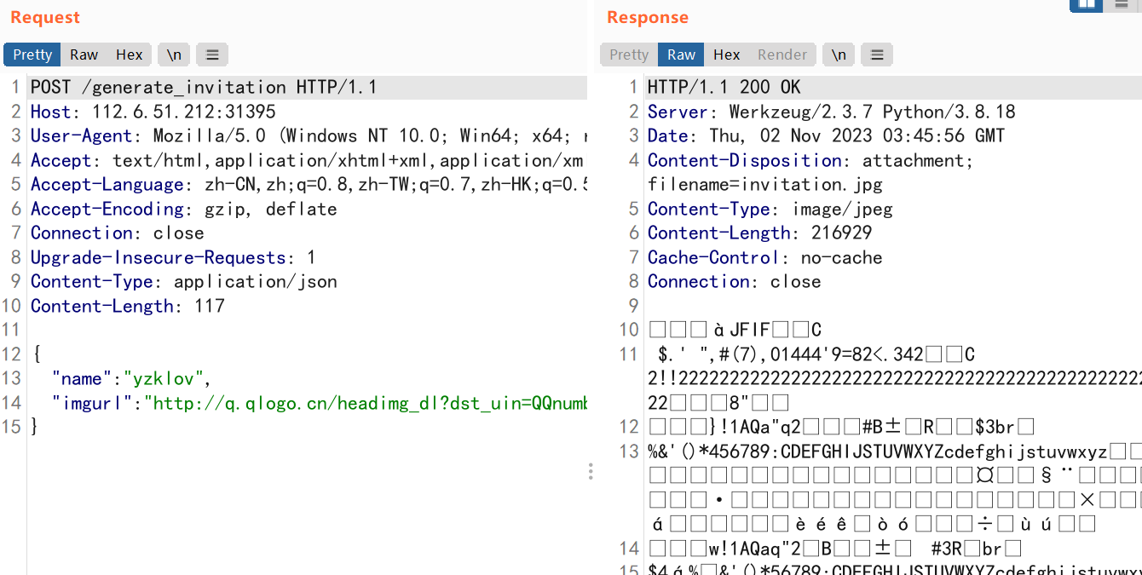This screenshot has width=1142, height=575.
Task: Open Response panel hamburger options menu
Action: point(877,55)
